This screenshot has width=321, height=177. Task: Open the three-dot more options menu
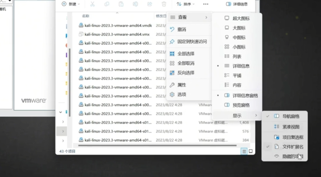[206, 4]
